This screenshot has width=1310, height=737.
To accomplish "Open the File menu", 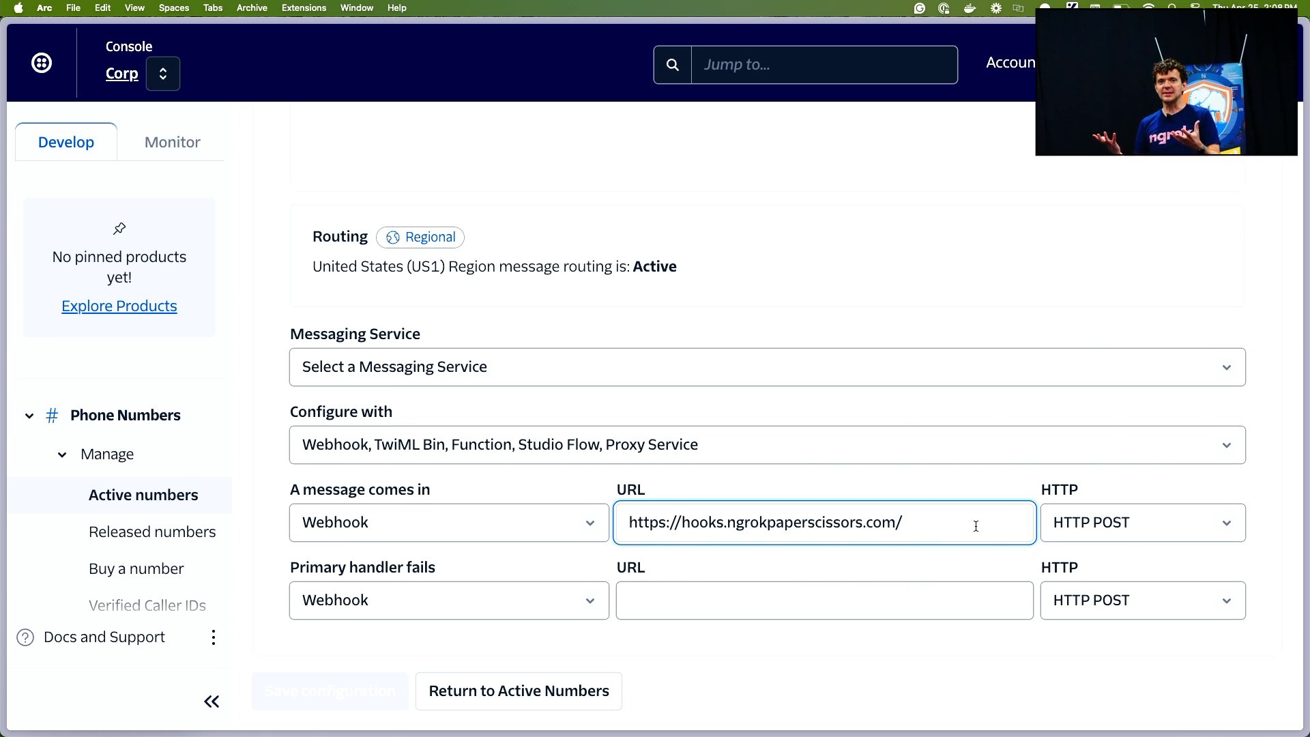I will point(73,8).
